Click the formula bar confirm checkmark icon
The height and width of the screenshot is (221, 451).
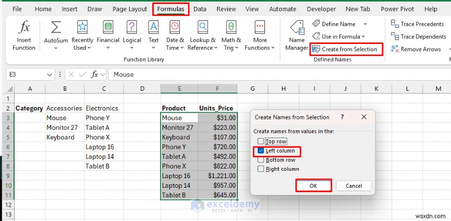tap(82, 74)
